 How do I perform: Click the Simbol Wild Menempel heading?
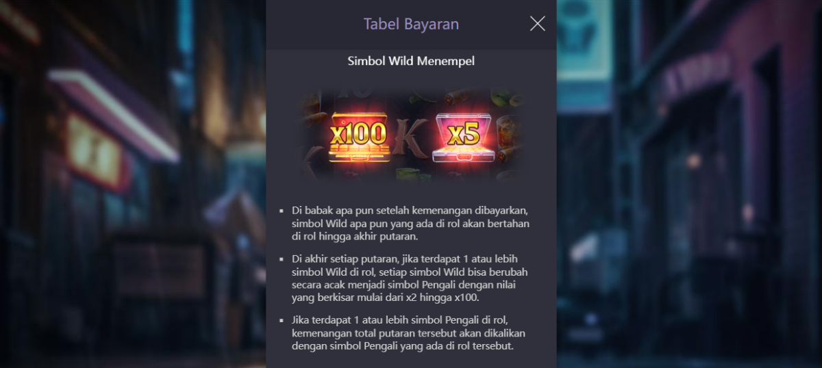coord(411,61)
